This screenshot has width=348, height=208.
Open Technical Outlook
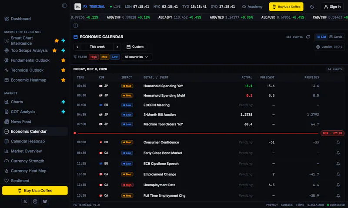(x=27, y=70)
